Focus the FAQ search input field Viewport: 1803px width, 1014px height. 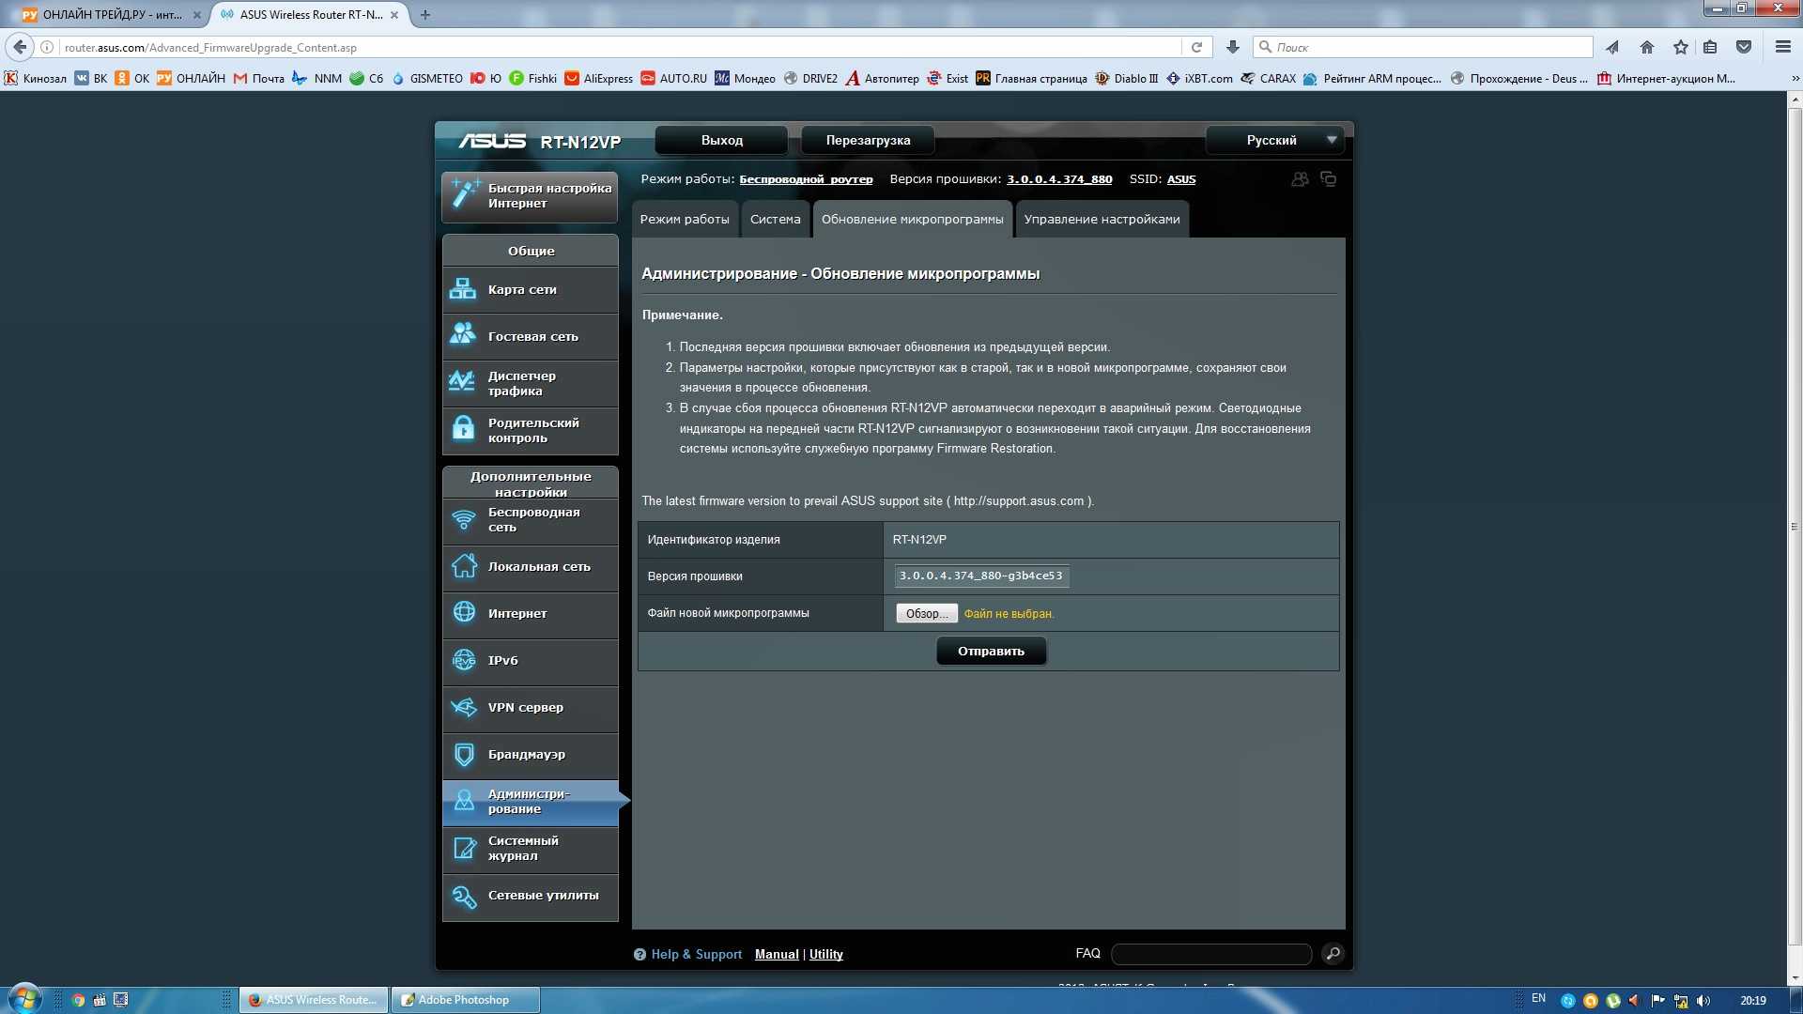tap(1211, 954)
